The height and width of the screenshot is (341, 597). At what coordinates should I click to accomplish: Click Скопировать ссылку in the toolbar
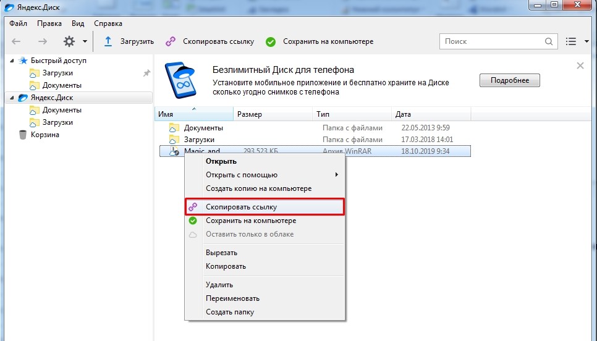218,41
